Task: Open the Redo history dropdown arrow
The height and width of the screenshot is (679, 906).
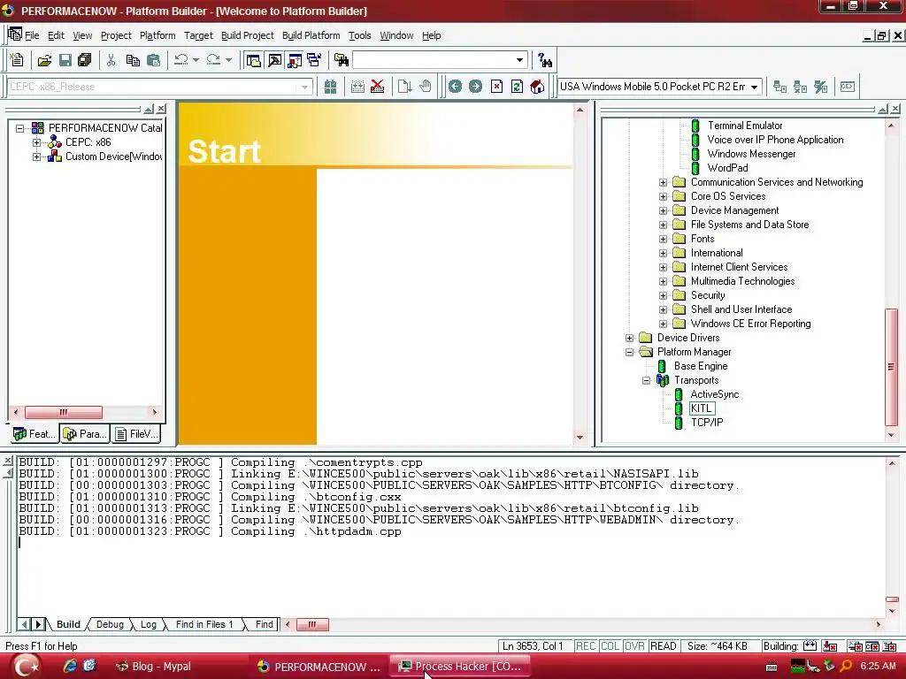Action: coord(228,60)
